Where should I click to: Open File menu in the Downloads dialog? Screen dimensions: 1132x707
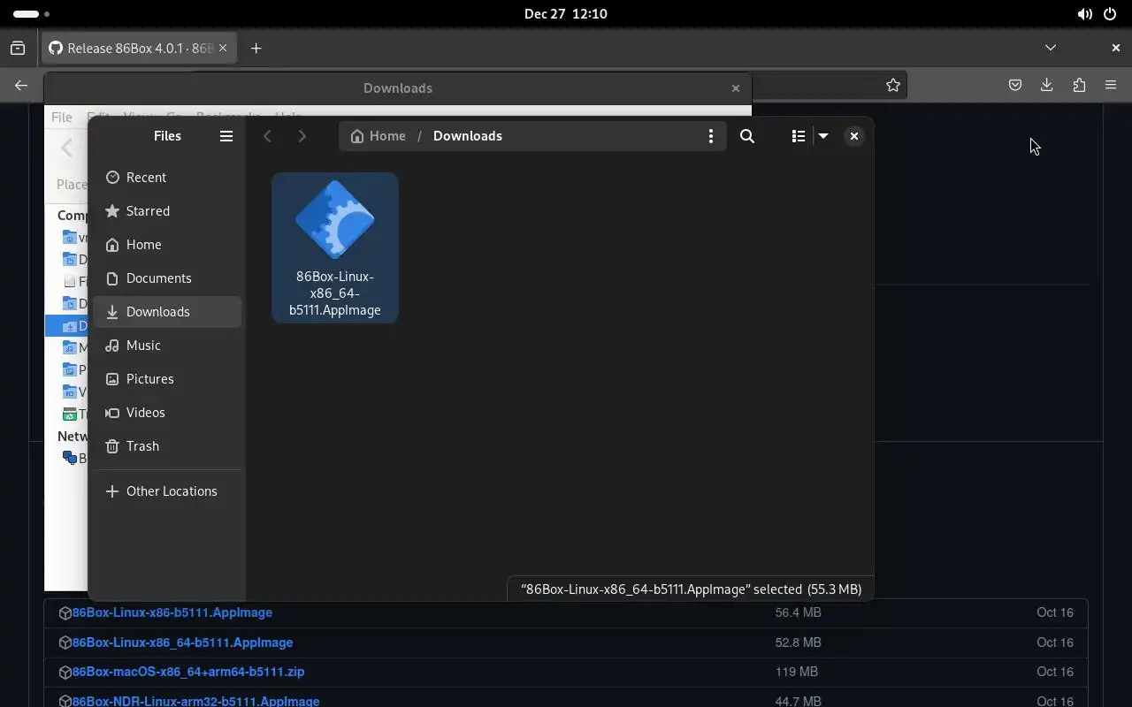point(62,117)
